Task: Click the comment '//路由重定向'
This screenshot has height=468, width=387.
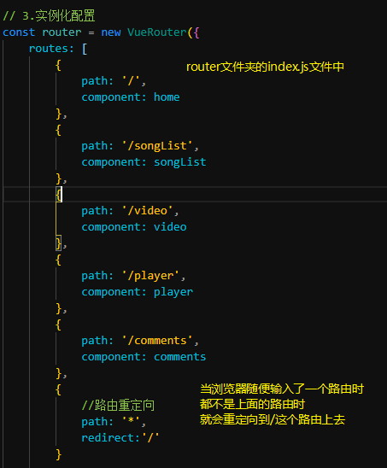Action: (x=118, y=406)
